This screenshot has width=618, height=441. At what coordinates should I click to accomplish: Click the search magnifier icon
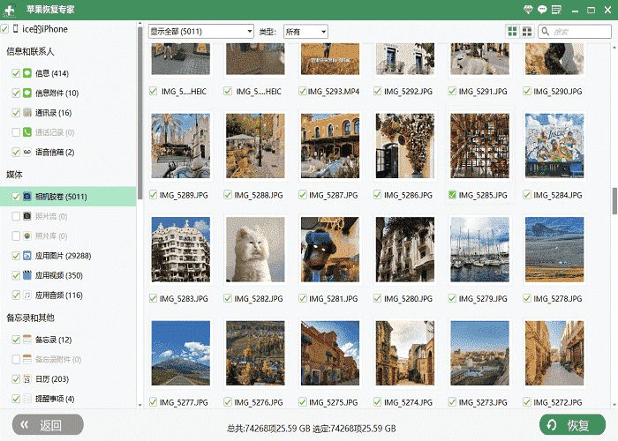(x=546, y=31)
